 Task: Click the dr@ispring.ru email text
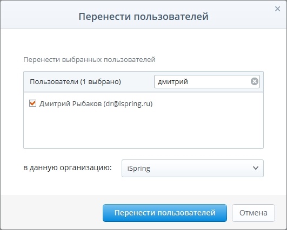click(128, 103)
